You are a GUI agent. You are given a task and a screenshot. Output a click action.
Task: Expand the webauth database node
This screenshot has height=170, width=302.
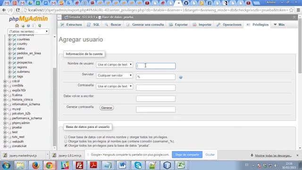pos(5,142)
